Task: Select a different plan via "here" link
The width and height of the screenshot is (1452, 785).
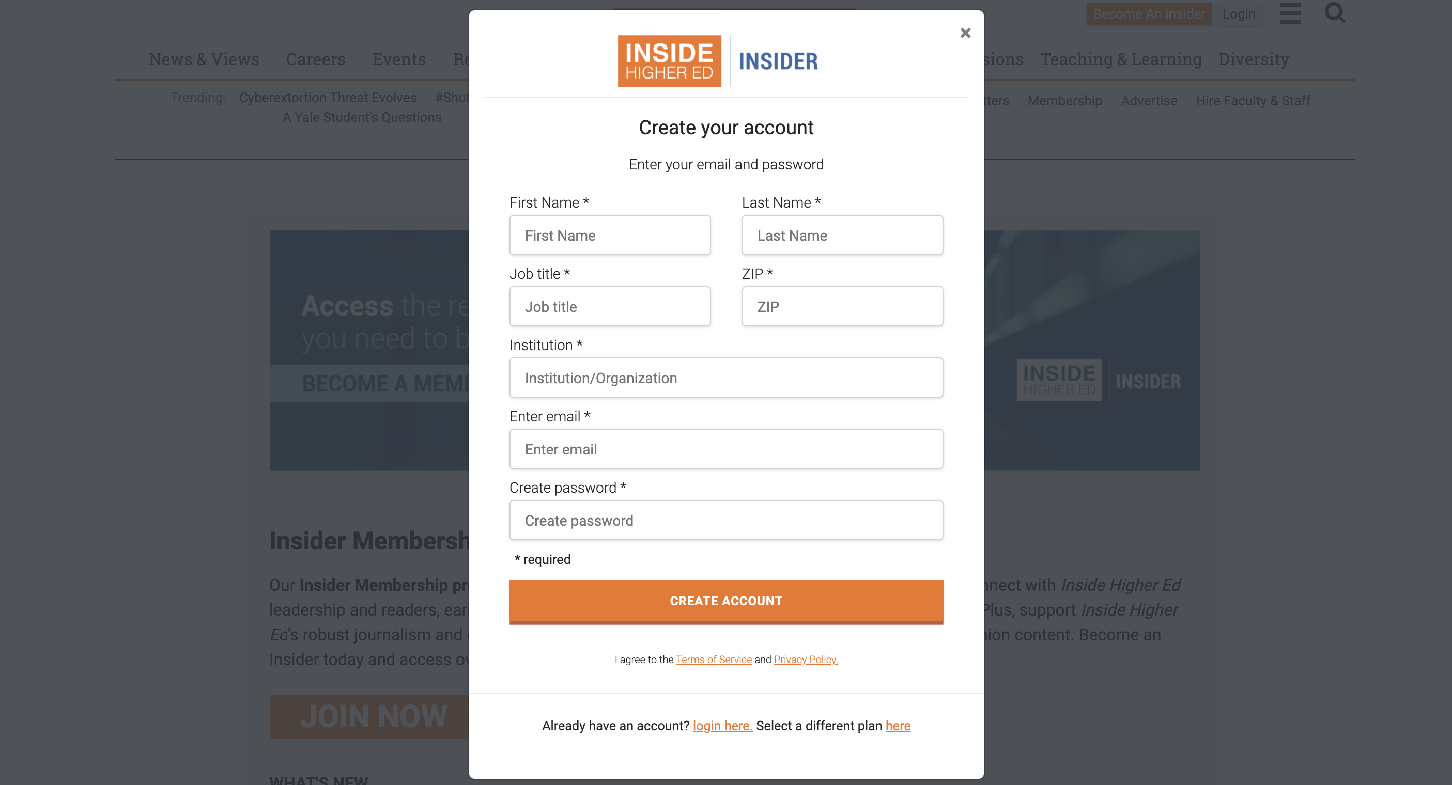Action: pyautogui.click(x=898, y=726)
